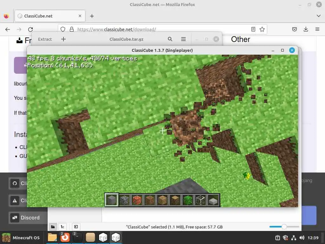
Task: Open Firefox downloads panel
Action: 306,29
